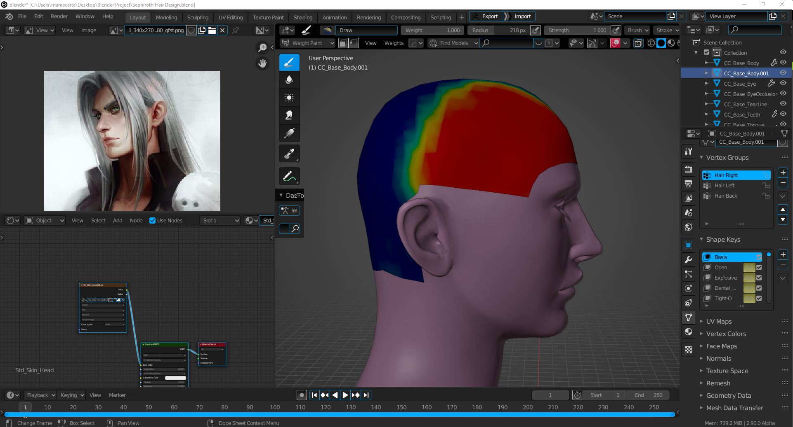Open the Weights menu in viewport
This screenshot has height=427, width=793.
[394, 43]
